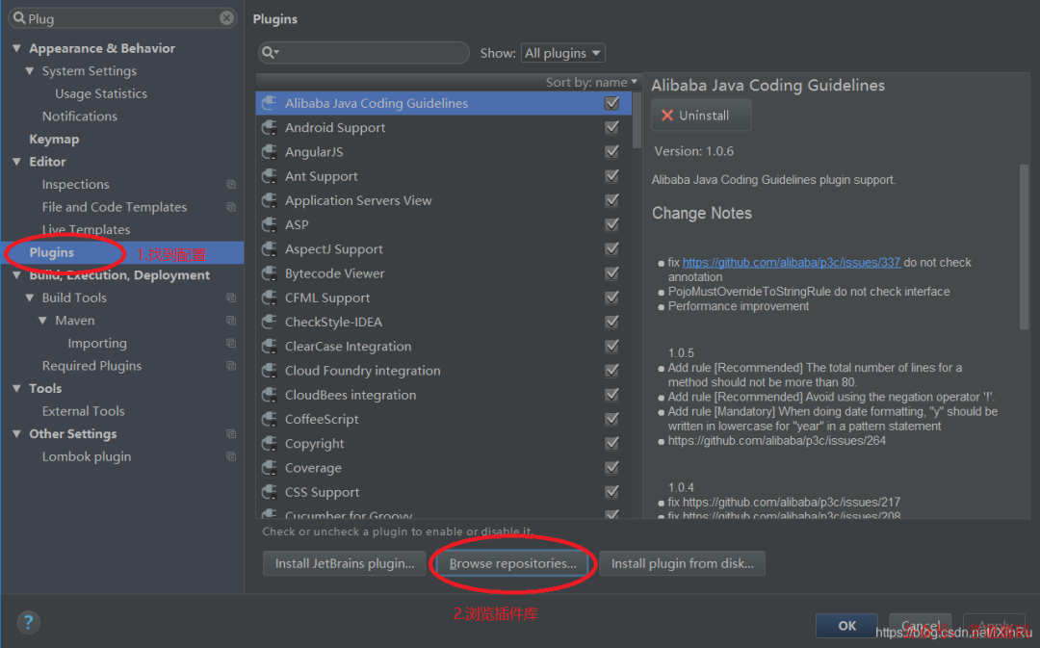Select Lombok plugin in settings tree

[x=87, y=456]
